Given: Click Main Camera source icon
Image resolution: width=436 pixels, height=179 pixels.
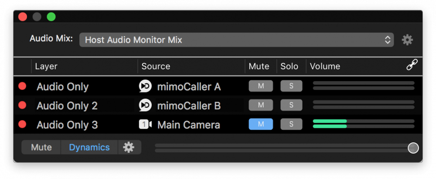Looking at the screenshot, I should point(146,124).
